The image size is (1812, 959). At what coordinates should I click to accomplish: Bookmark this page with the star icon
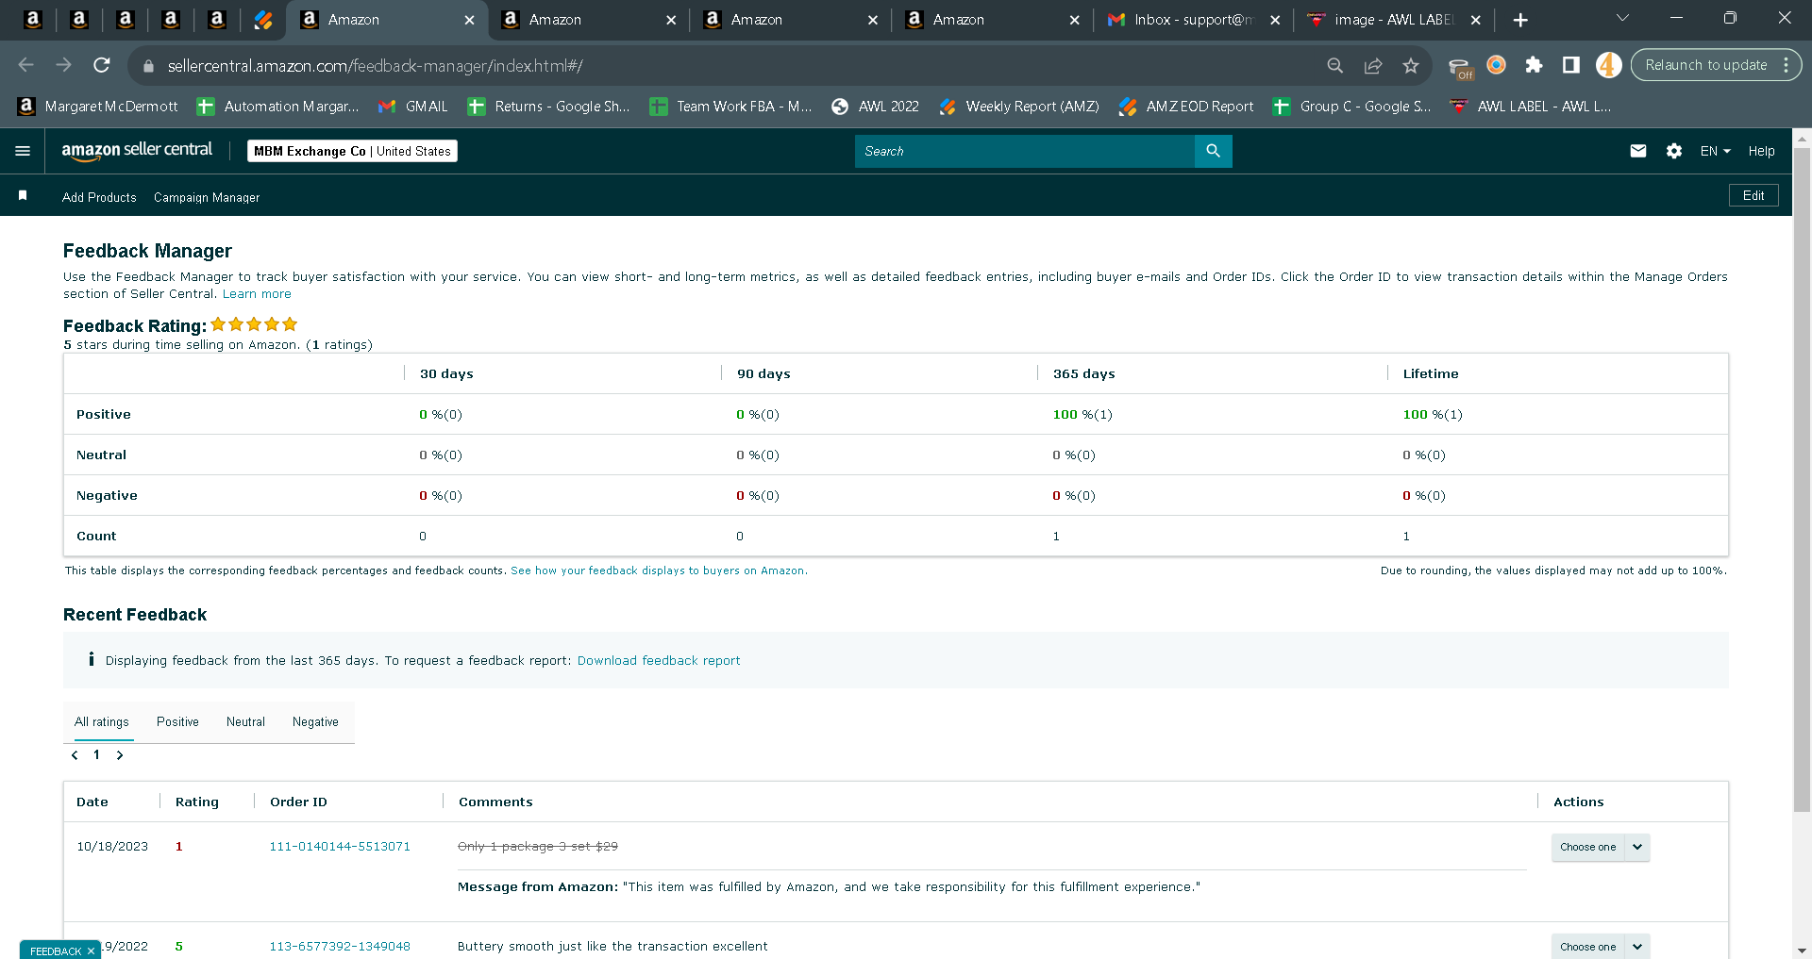[x=1411, y=65]
